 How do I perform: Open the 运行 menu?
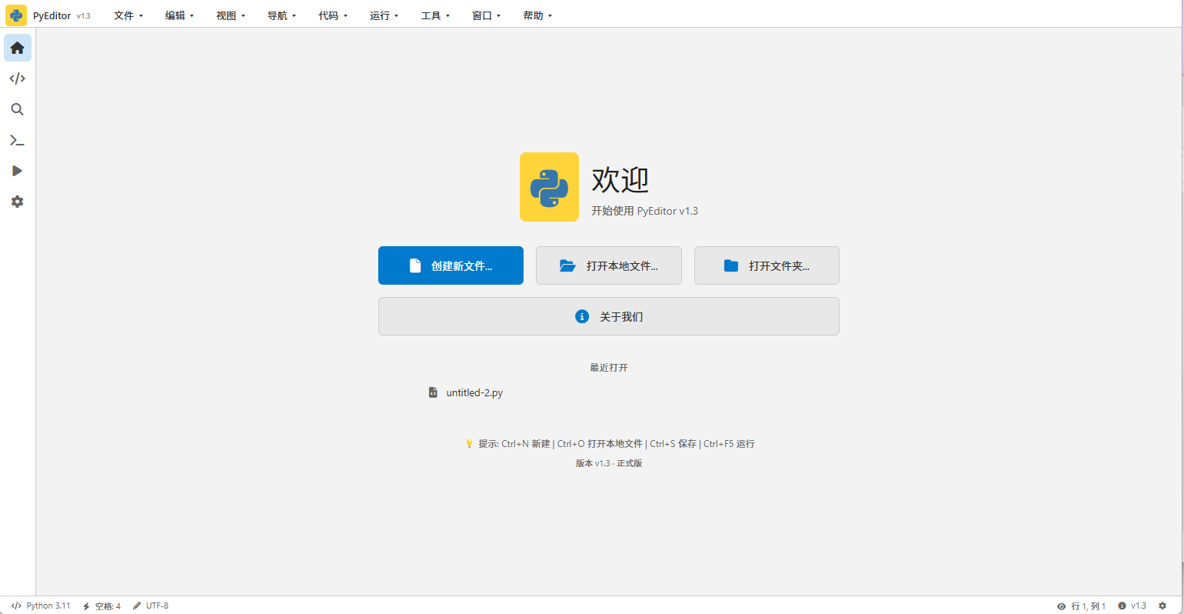pyautogui.click(x=384, y=15)
